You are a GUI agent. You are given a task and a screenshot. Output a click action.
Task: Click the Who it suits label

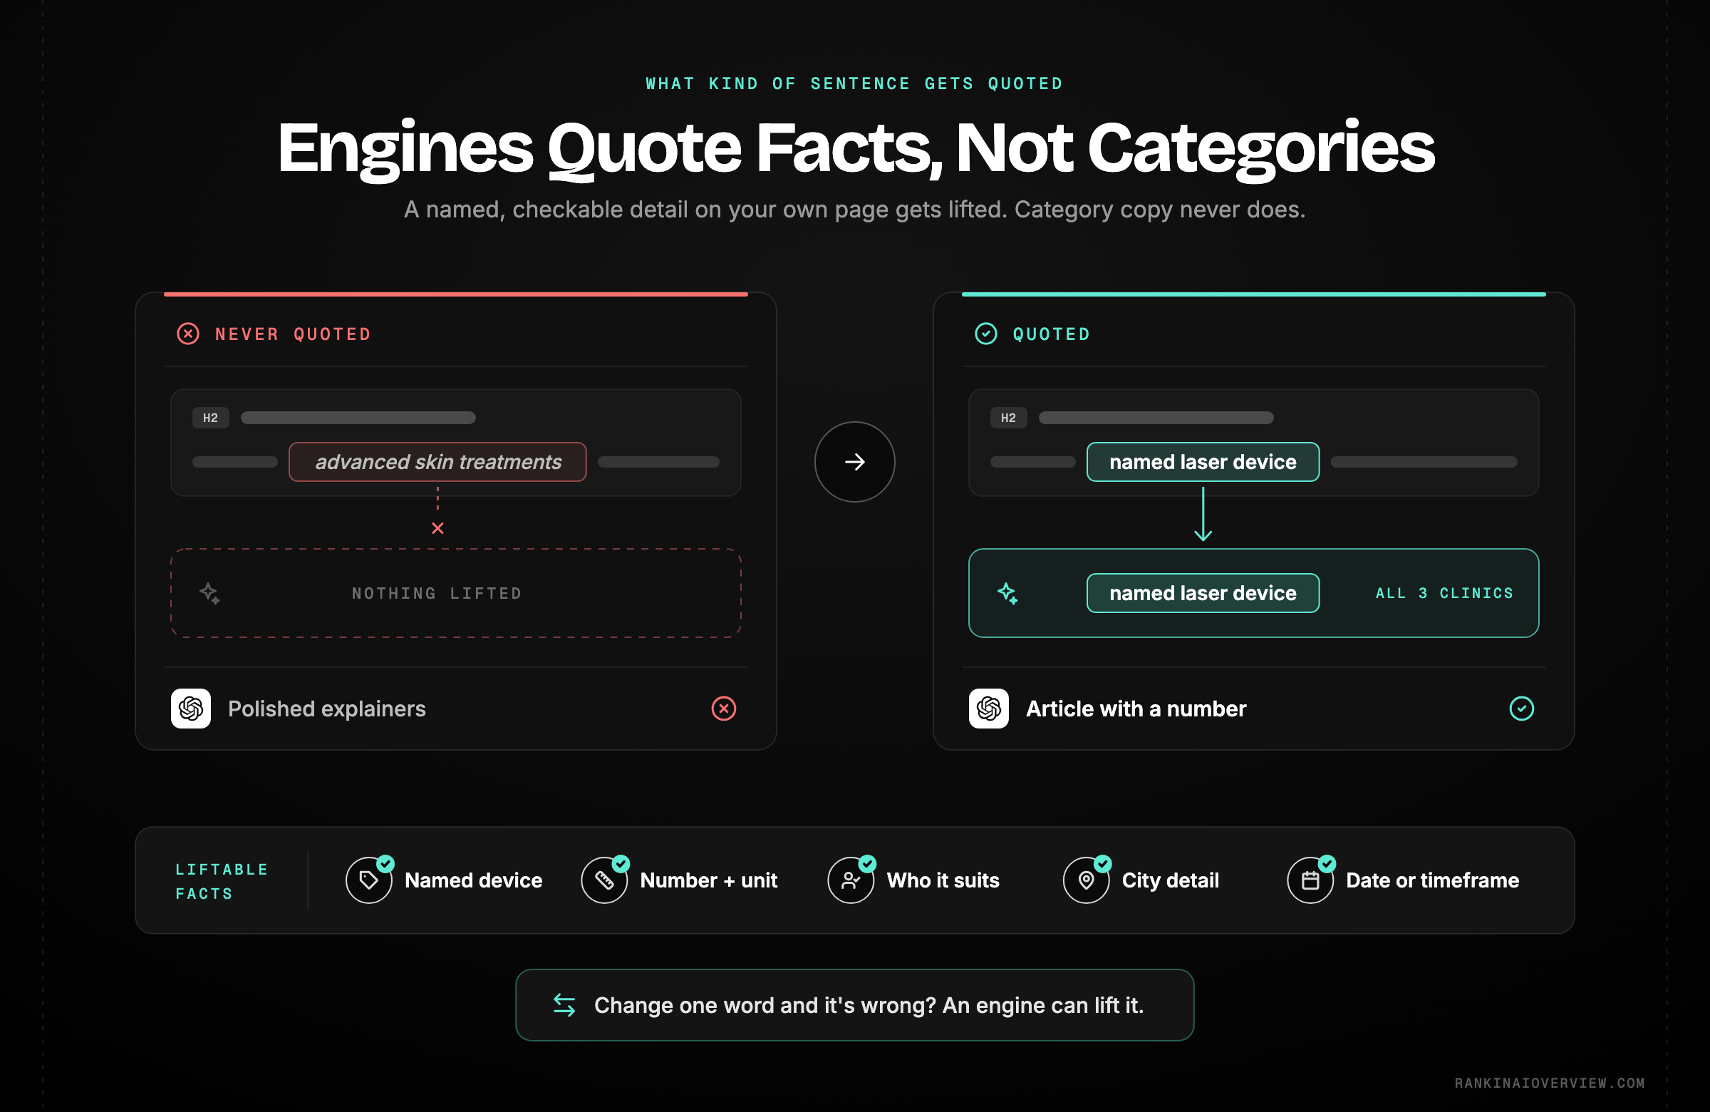coord(943,880)
